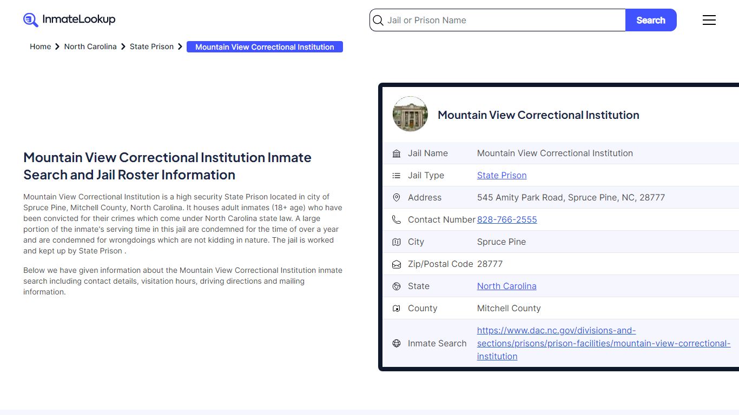Click the County label
The width and height of the screenshot is (739, 415).
click(x=423, y=309)
